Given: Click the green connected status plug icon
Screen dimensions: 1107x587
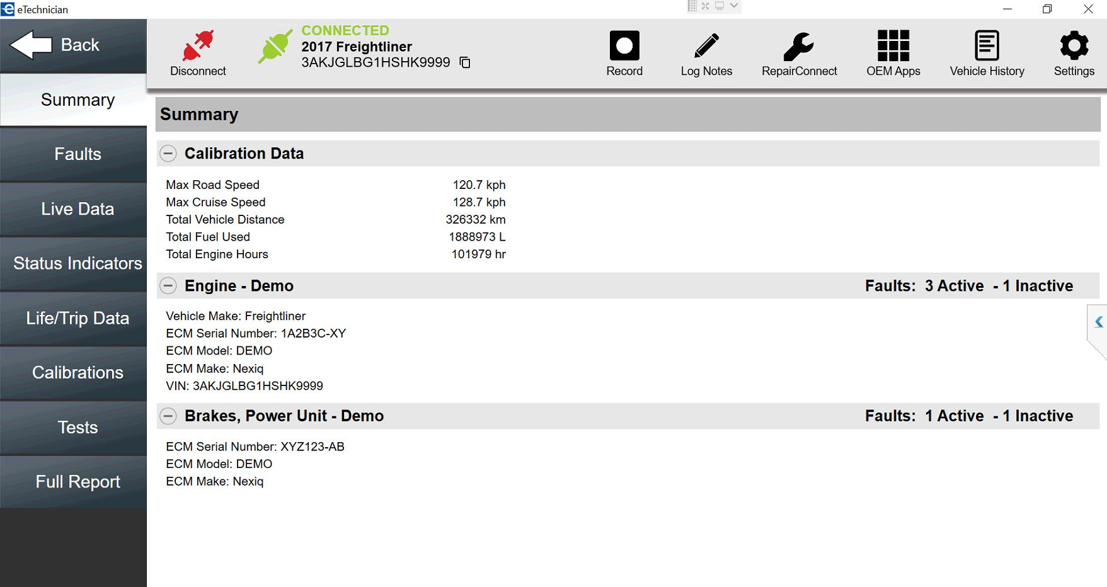Looking at the screenshot, I should click(275, 46).
